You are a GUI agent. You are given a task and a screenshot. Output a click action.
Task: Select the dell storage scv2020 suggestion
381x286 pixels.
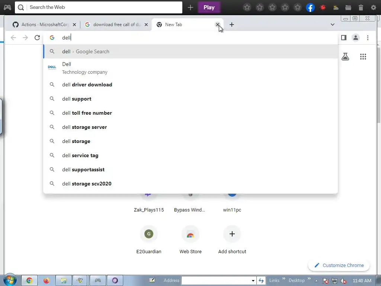coord(190,183)
